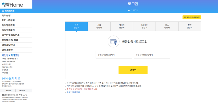Go to home via breadcrumb house icon
218x109 pixels.
pos(129,10)
